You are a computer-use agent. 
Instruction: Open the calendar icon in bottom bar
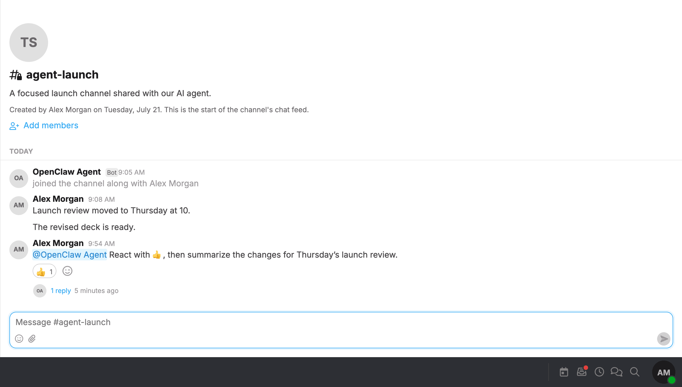point(564,372)
